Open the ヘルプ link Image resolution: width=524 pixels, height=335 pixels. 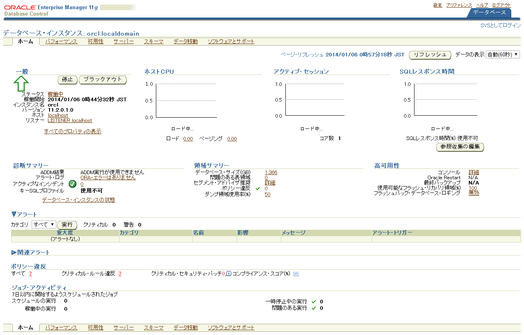pos(482,5)
